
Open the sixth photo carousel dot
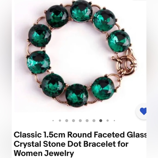pyautogui.click(x=87, y=121)
